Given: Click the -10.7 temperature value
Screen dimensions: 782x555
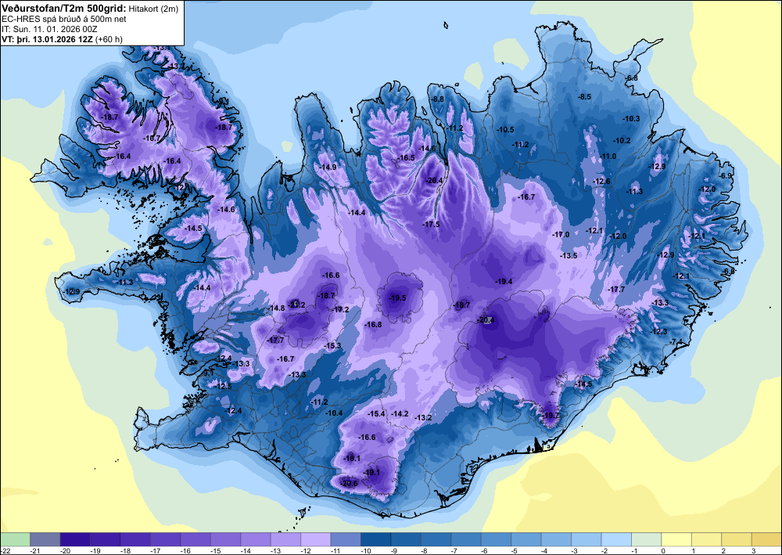Looking at the screenshot, I should [x=152, y=138].
